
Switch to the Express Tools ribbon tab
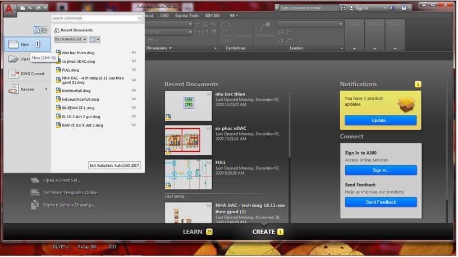point(187,16)
